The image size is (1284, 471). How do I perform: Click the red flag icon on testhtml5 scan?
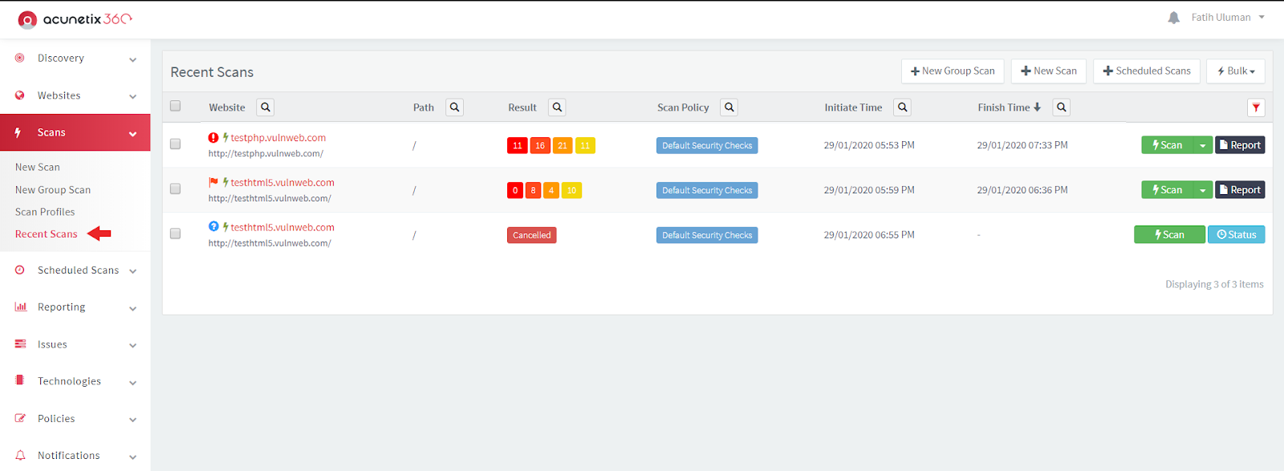213,183
